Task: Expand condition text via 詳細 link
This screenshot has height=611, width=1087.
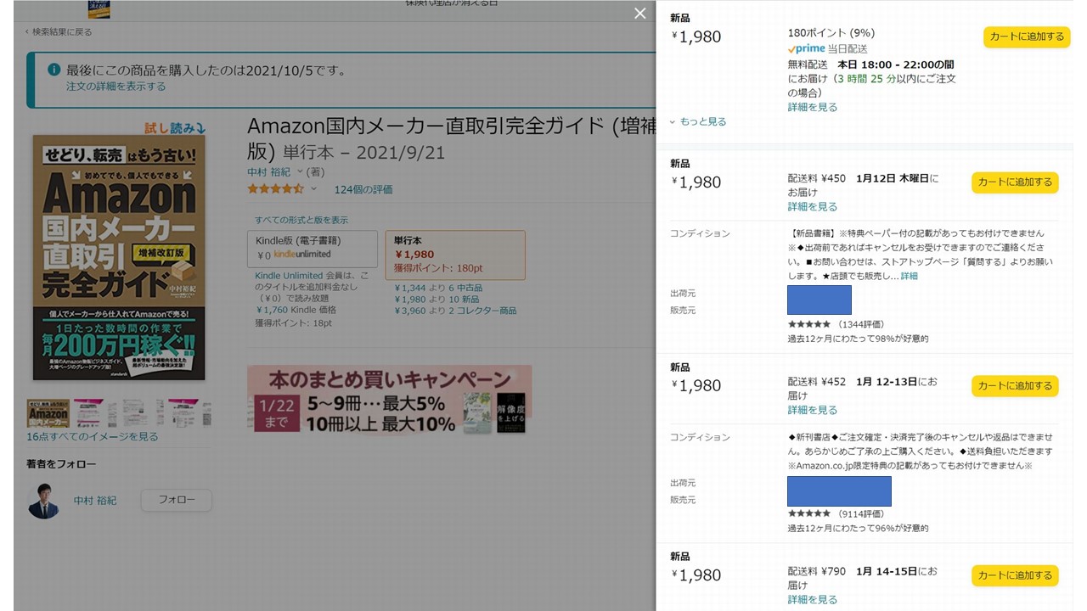Action: coord(909,277)
